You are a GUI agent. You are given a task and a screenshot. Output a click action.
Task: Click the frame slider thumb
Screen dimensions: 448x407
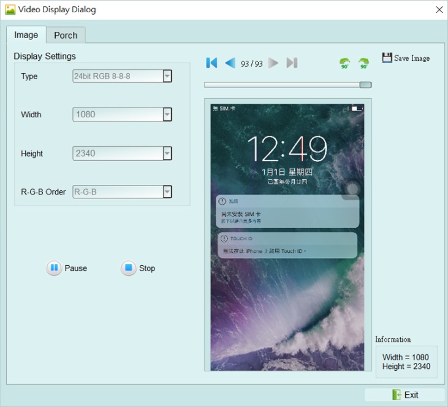click(365, 85)
